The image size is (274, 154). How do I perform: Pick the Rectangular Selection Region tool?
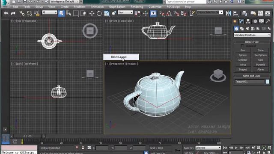[76, 13]
